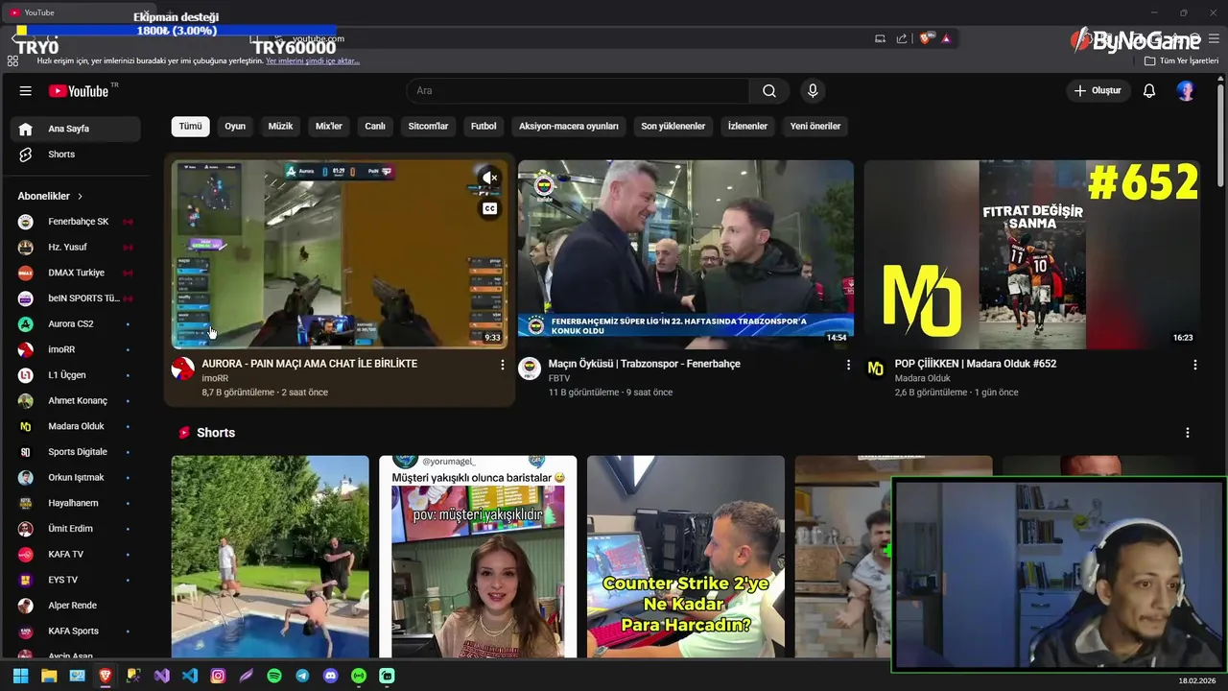Toggle captions CC on the video preview
1228x691 pixels.
489,208
